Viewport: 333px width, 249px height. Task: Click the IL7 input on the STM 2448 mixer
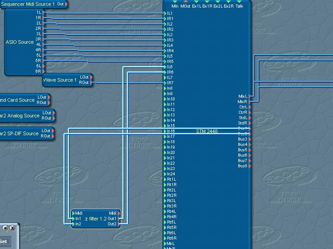[x=165, y=78]
